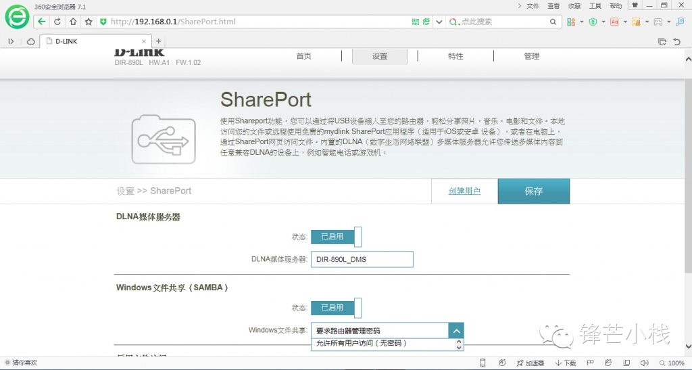Open the extensions grid icon
Image resolution: width=692 pixels, height=370 pixels.
click(x=571, y=22)
